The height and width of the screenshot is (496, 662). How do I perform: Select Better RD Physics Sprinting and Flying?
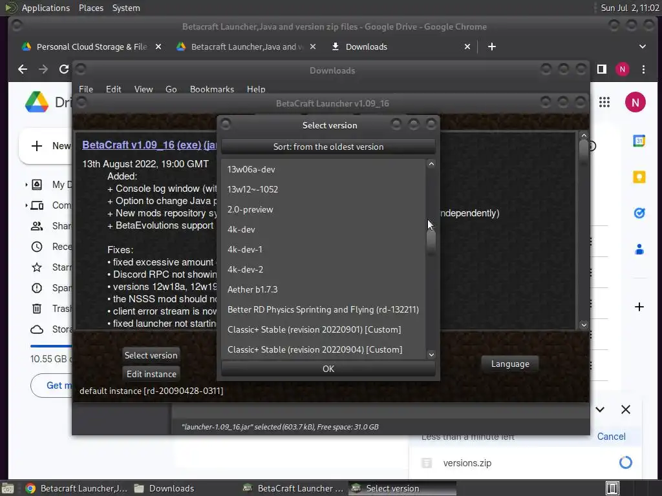[x=323, y=309]
